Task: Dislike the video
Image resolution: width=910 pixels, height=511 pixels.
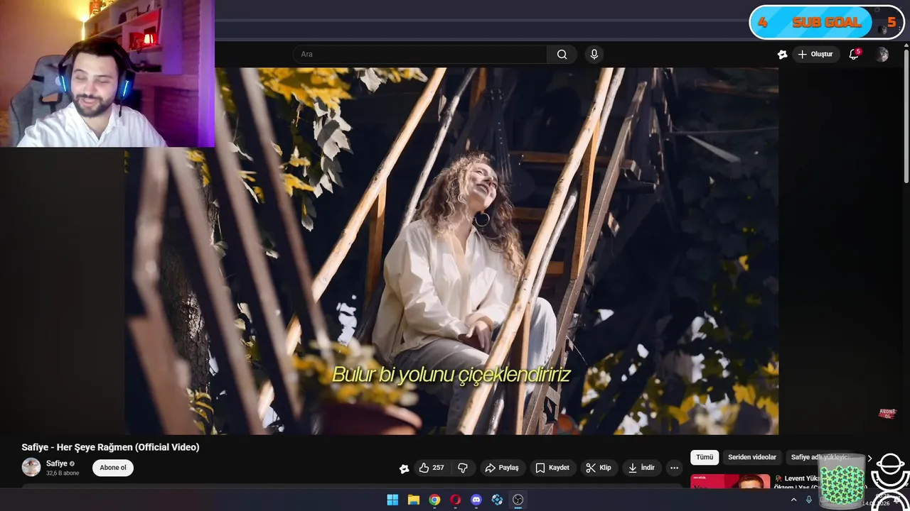Action: (463, 468)
